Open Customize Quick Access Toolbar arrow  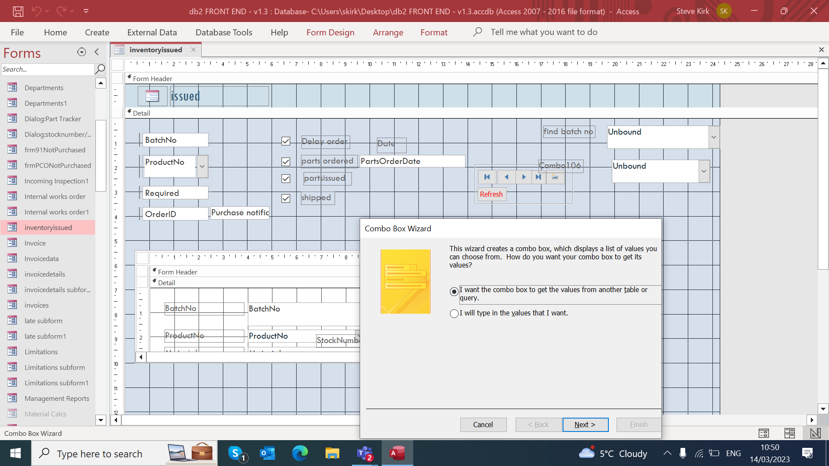(86, 11)
